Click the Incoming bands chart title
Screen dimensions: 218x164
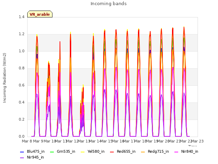109,4
